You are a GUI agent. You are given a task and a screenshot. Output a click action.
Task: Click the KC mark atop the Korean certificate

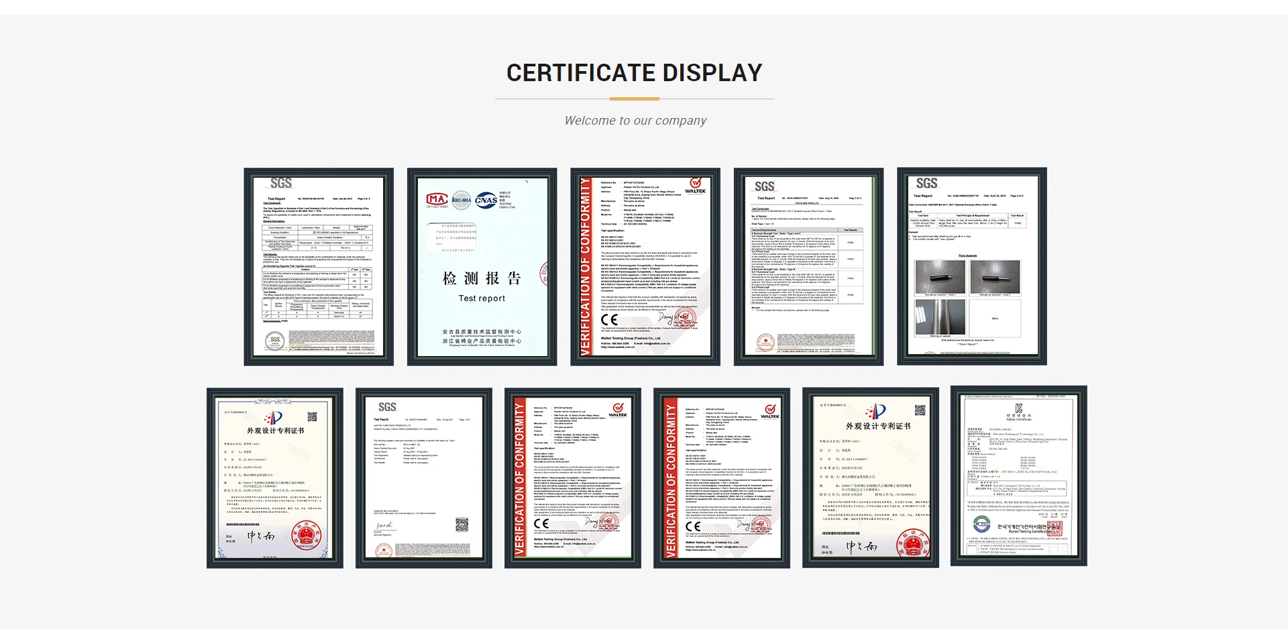pos(1018,408)
